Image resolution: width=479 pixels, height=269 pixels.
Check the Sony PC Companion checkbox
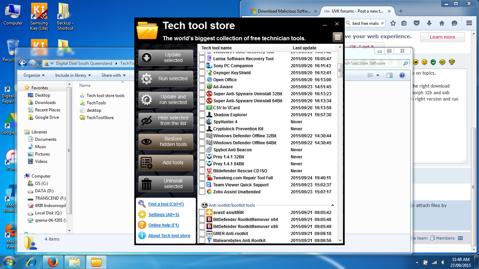[x=202, y=65]
